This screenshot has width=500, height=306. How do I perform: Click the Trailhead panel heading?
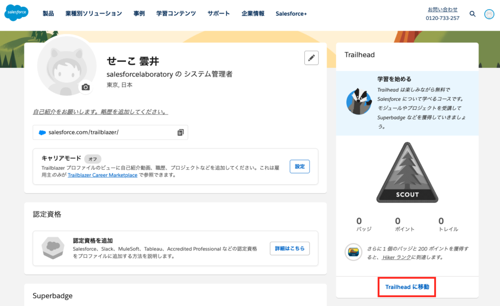[x=359, y=55]
